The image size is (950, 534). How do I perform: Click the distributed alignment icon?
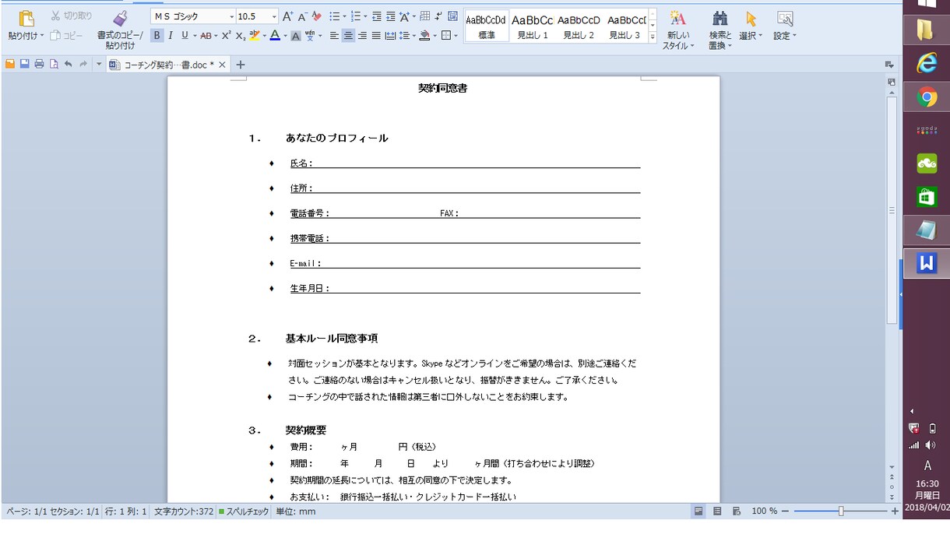point(390,35)
